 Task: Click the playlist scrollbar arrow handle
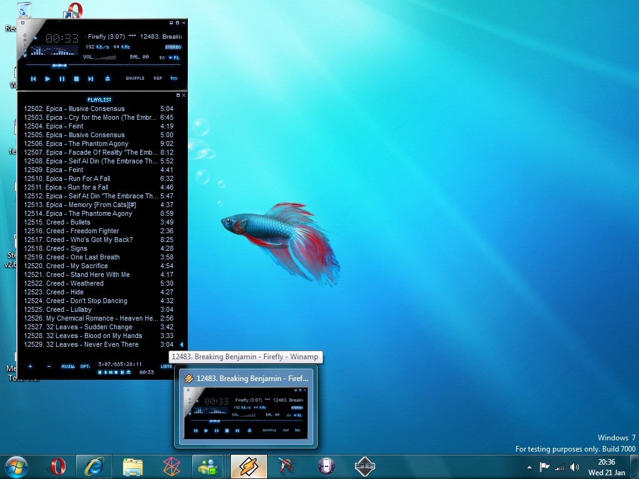[x=182, y=344]
